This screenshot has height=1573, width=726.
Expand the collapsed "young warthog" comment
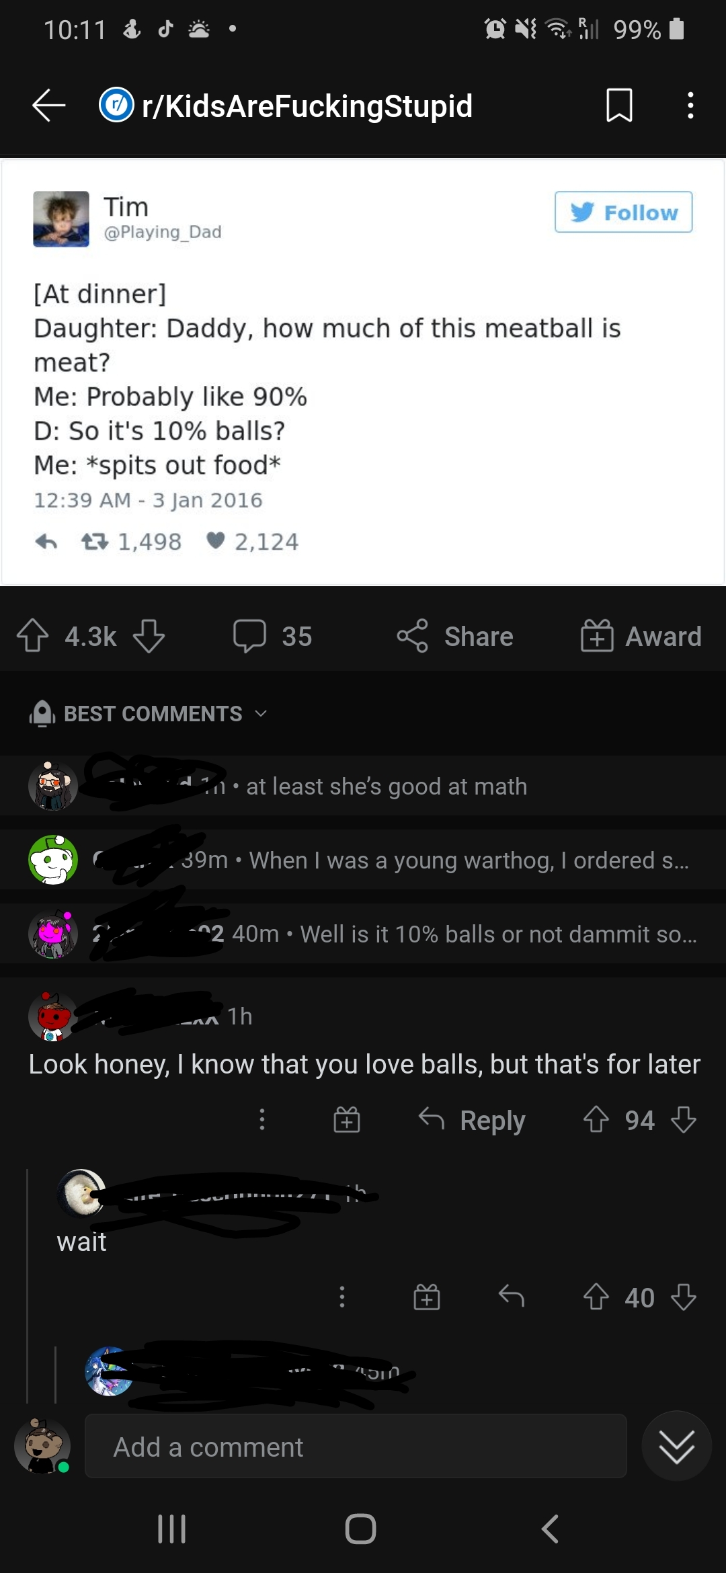(468, 860)
